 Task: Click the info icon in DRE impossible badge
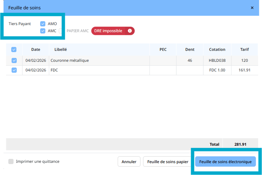pos(130,31)
